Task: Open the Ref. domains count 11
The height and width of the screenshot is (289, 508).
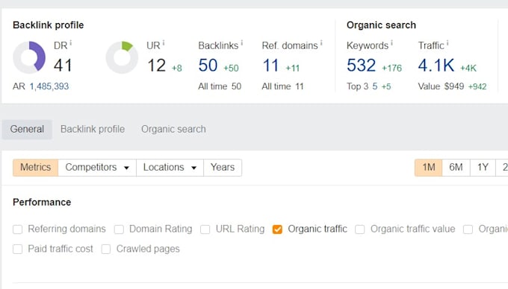Action: 270,66
